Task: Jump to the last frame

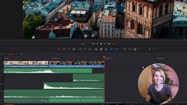Action: pyautogui.click(x=109, y=44)
